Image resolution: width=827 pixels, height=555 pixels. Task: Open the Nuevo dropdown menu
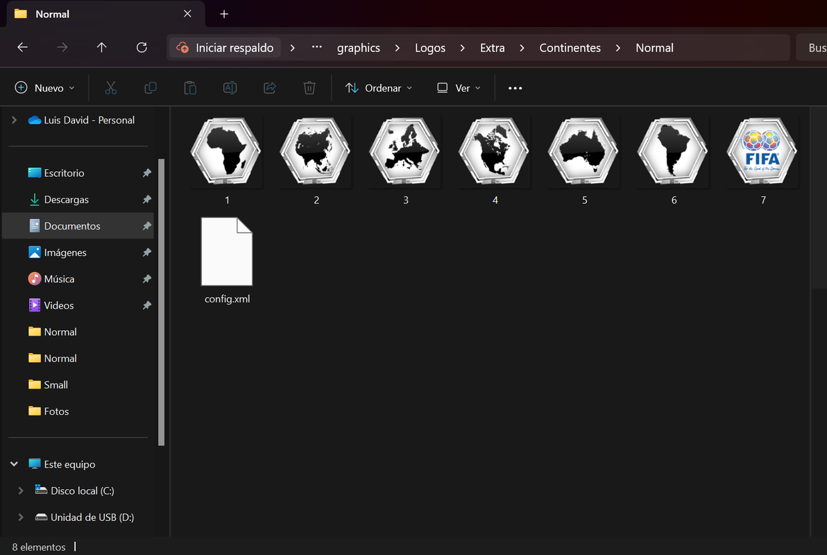tap(45, 88)
